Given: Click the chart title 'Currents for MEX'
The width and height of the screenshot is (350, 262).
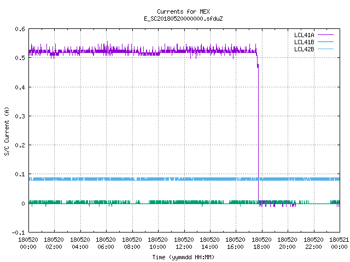Looking at the screenshot, I should point(183,11).
